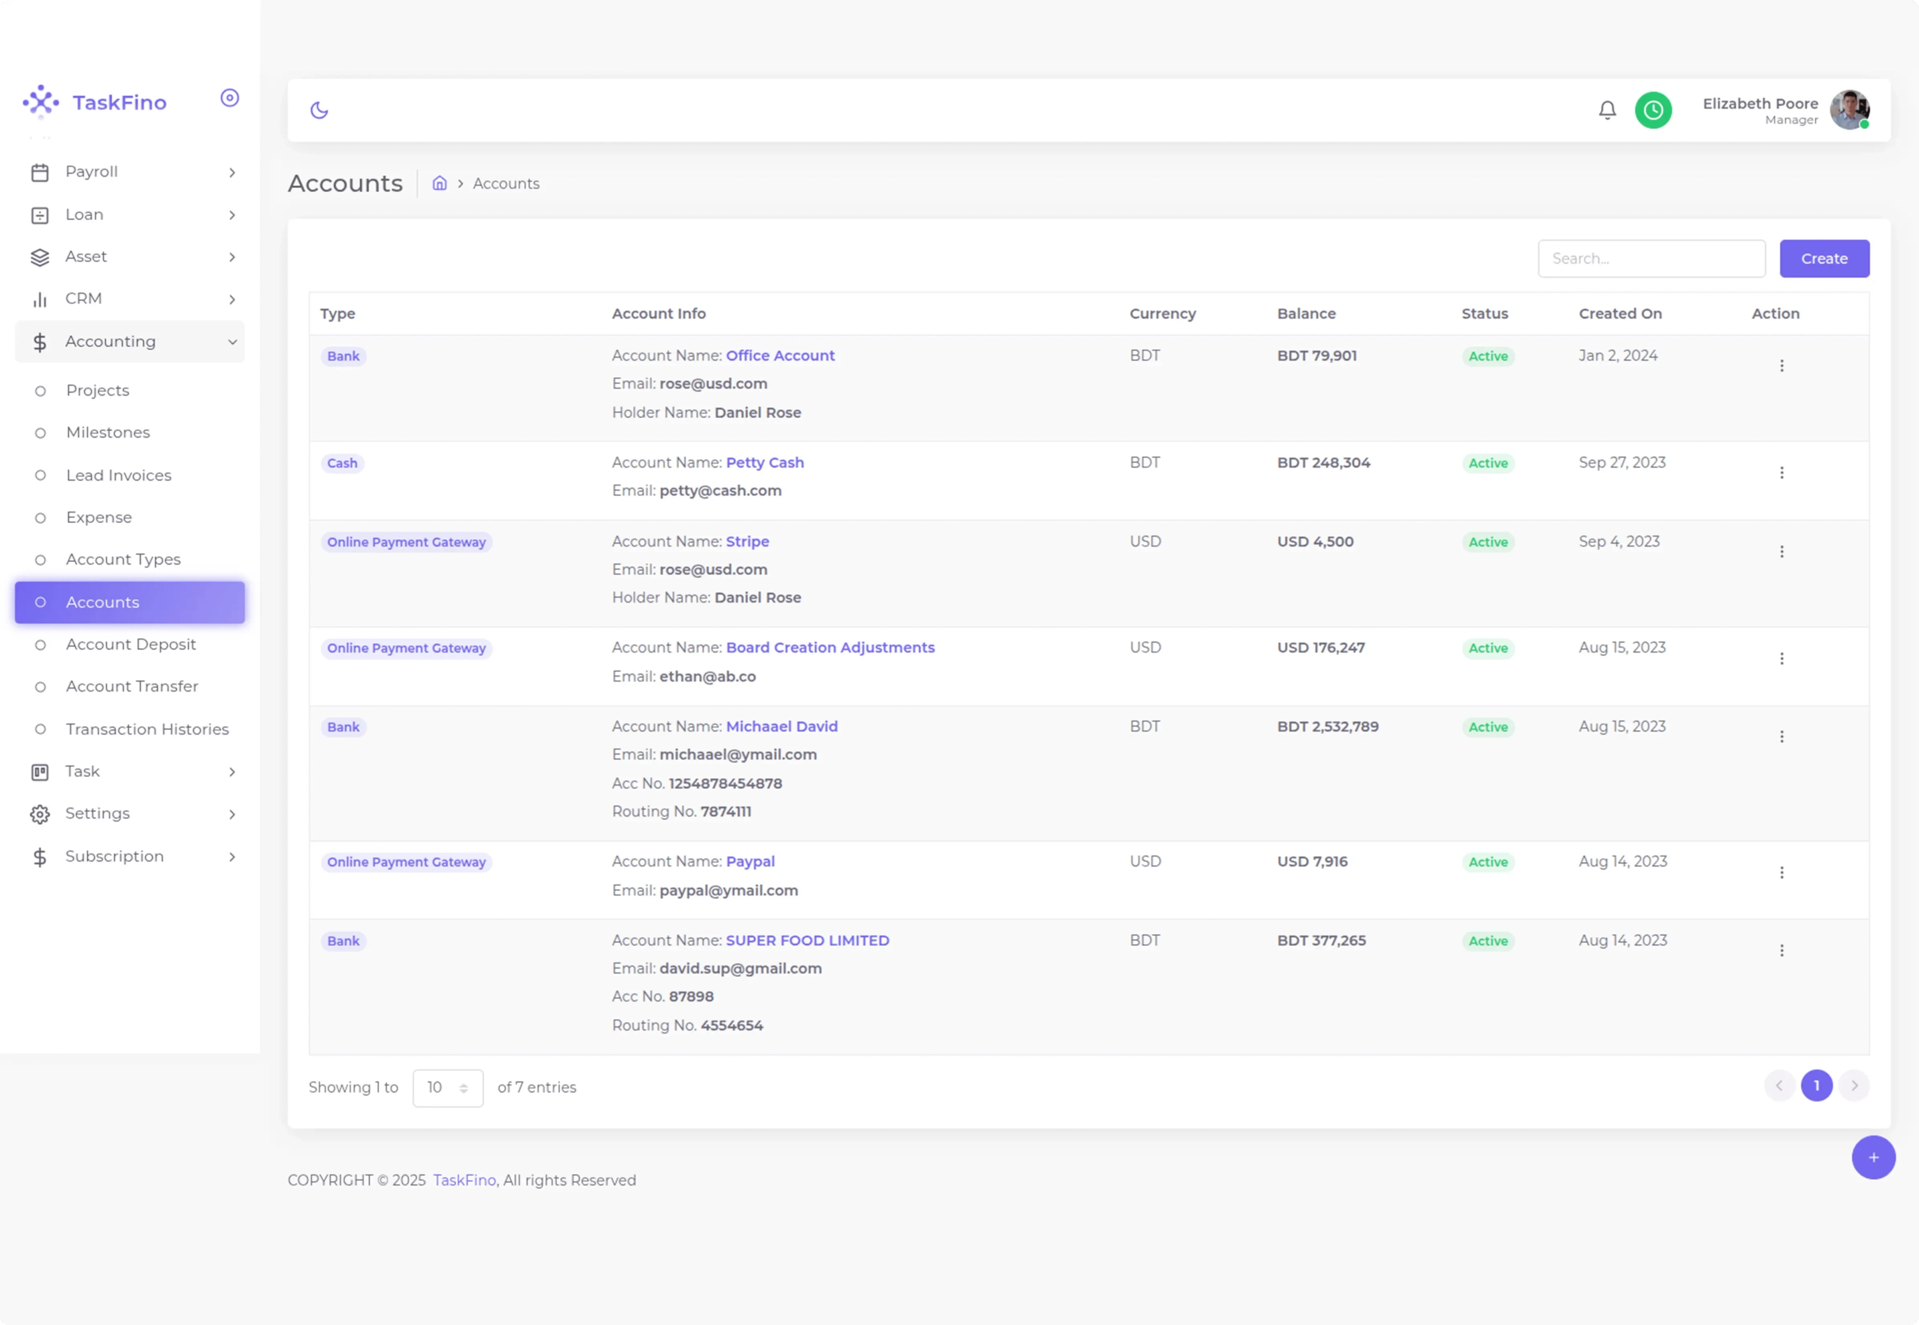Open action menu for Paypal row
1919x1325 pixels.
(1781, 873)
